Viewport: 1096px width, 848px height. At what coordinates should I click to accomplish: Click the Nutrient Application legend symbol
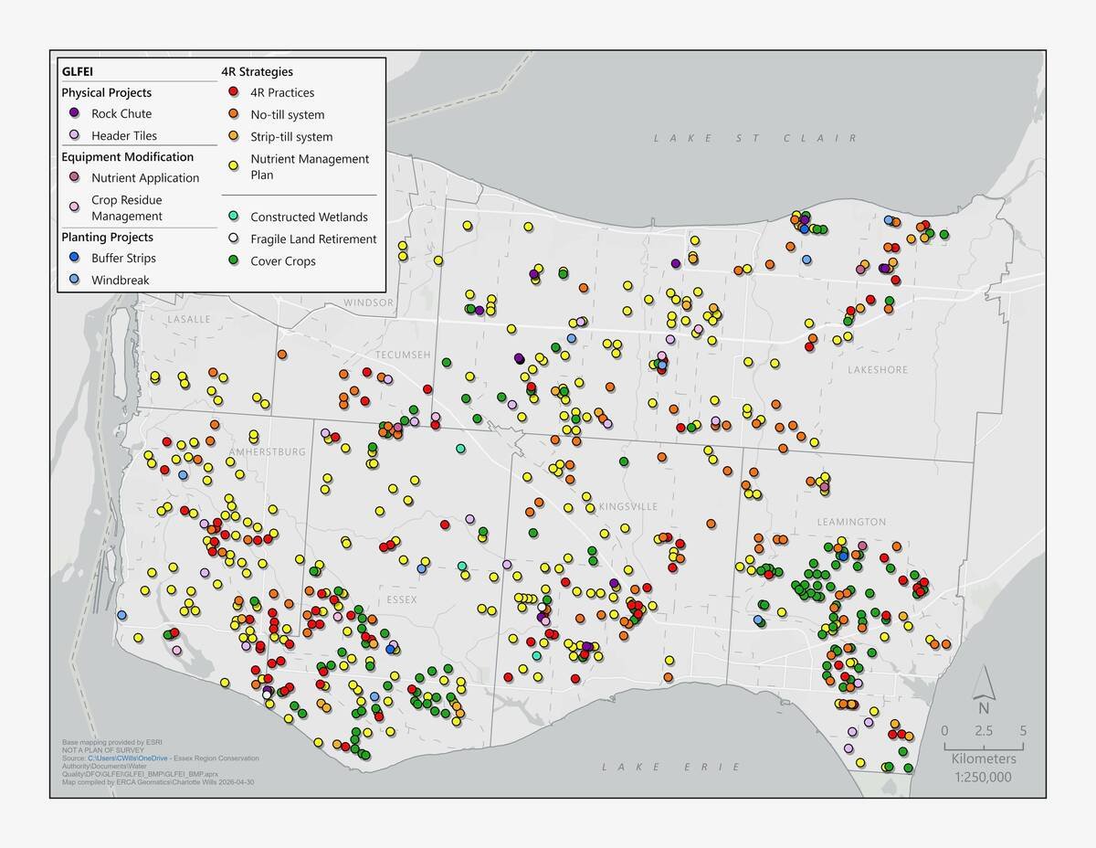75,177
